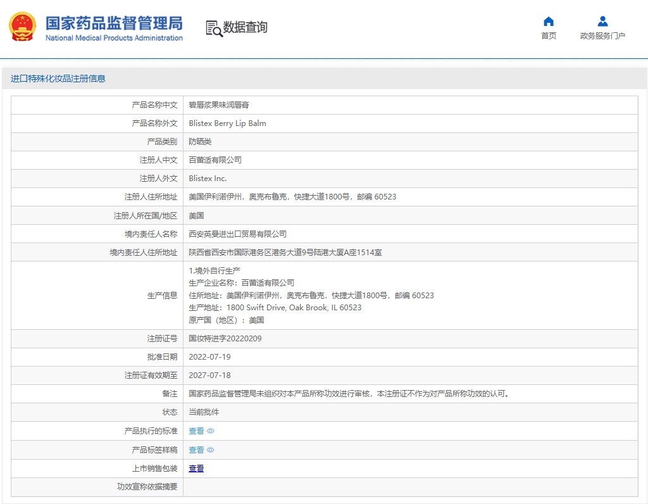Click the 数据查询 magnifier document icon
The image size is (648, 504).
214,28
